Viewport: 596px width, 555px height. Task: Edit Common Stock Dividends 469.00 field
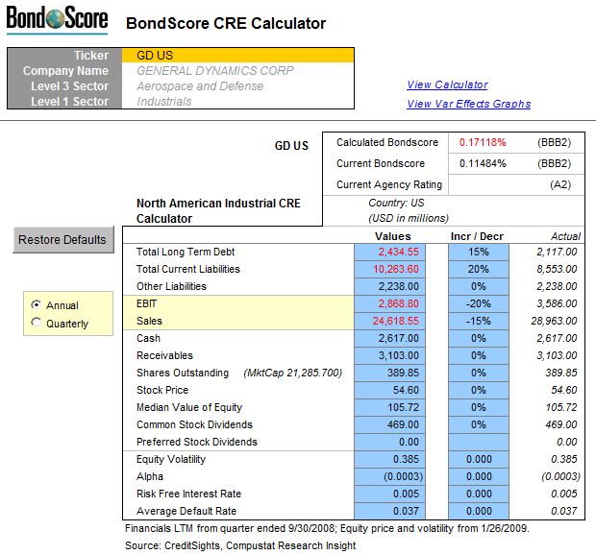click(389, 424)
